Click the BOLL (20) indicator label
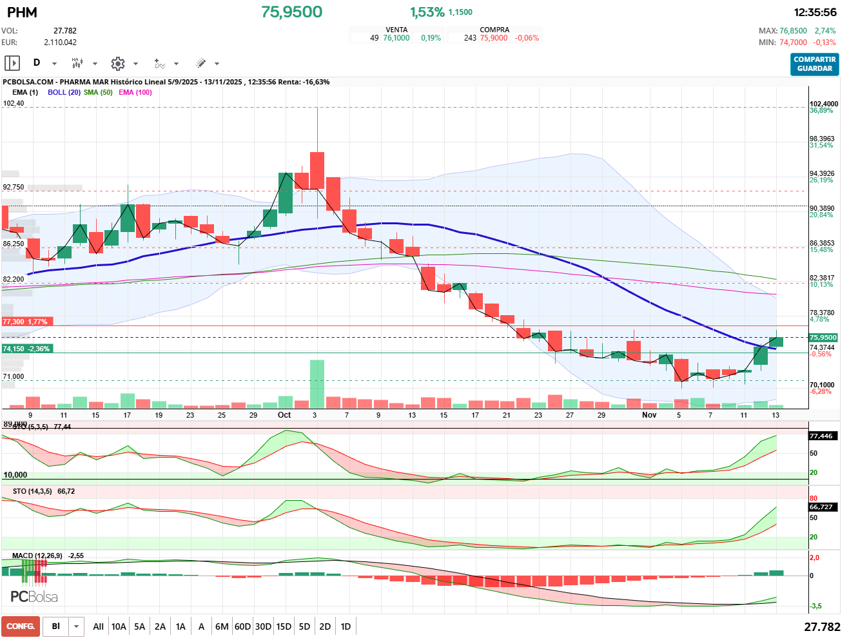The image size is (849, 640). click(x=64, y=92)
